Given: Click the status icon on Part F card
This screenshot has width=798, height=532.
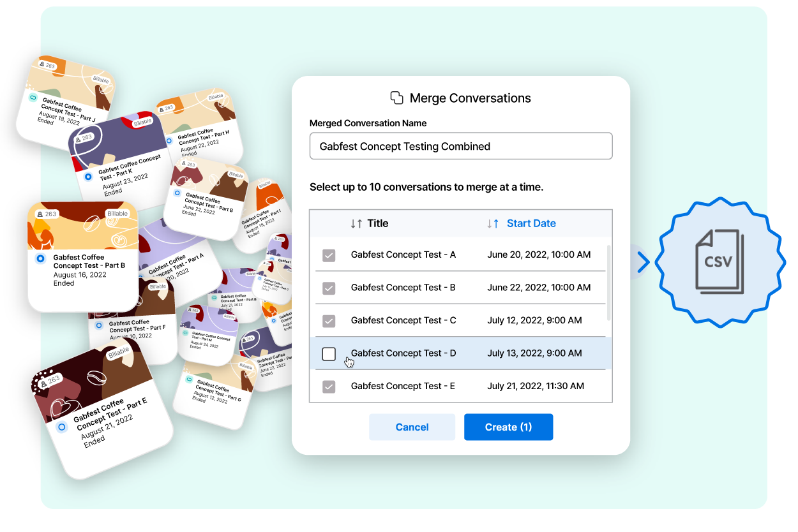Looking at the screenshot, I should click(98, 325).
